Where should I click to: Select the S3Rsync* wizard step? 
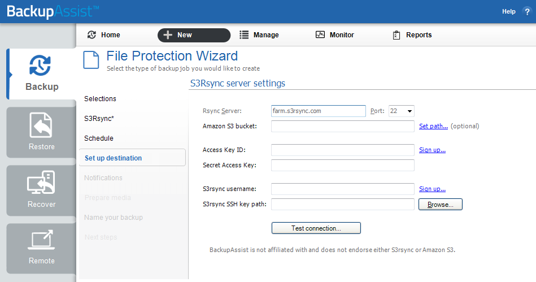99,119
